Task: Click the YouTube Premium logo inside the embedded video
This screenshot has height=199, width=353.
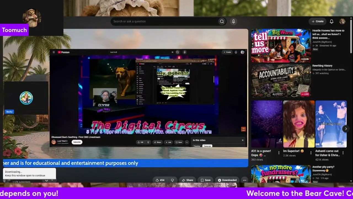Action: pyautogui.click(x=64, y=52)
